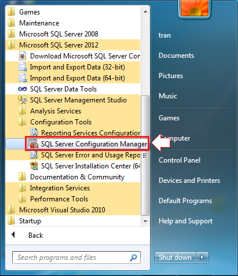Click the SQL Server Installation Center icon
The width and height of the screenshot is (238, 276).
pyautogui.click(x=34, y=166)
